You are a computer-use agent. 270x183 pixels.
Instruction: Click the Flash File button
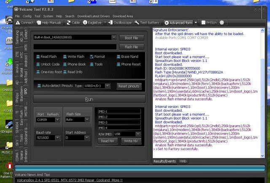pos(131,47)
